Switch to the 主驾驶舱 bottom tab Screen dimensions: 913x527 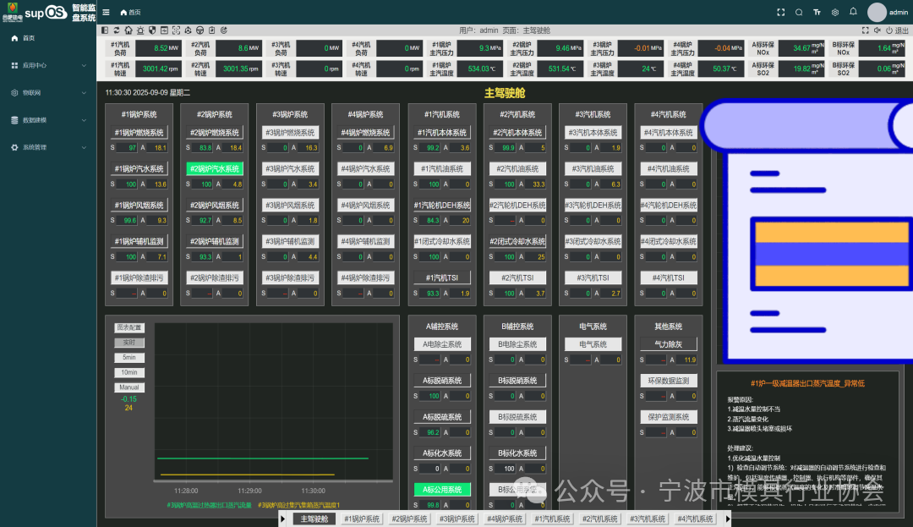(314, 519)
